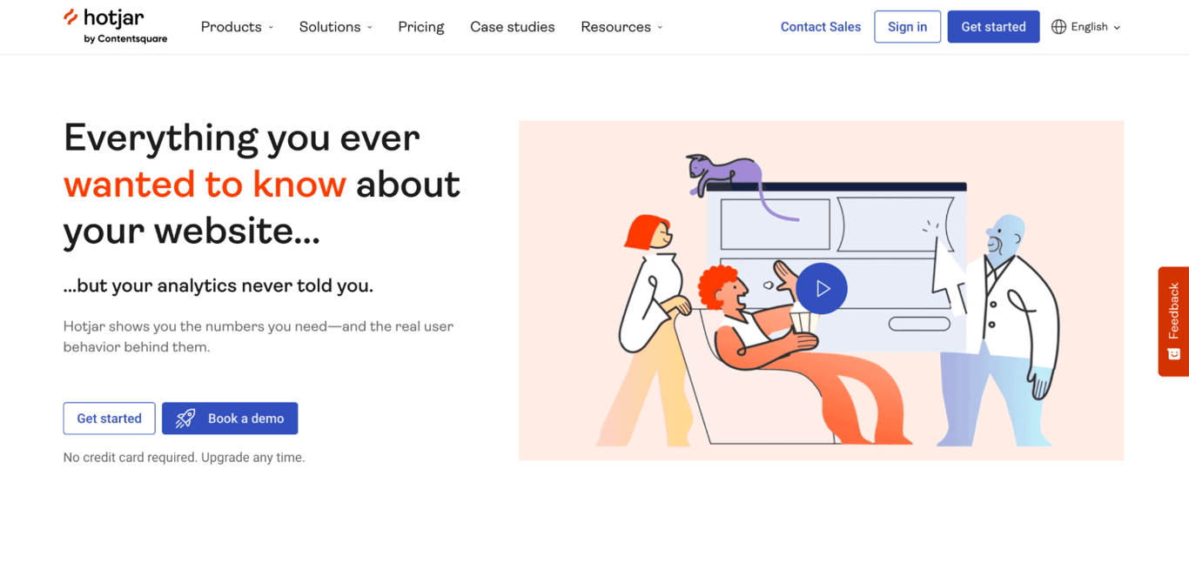The width and height of the screenshot is (1189, 570).
Task: Open the English language selector chevron
Action: (x=1117, y=27)
